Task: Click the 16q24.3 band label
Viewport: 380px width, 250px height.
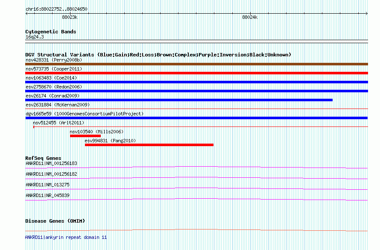Action: [35, 37]
